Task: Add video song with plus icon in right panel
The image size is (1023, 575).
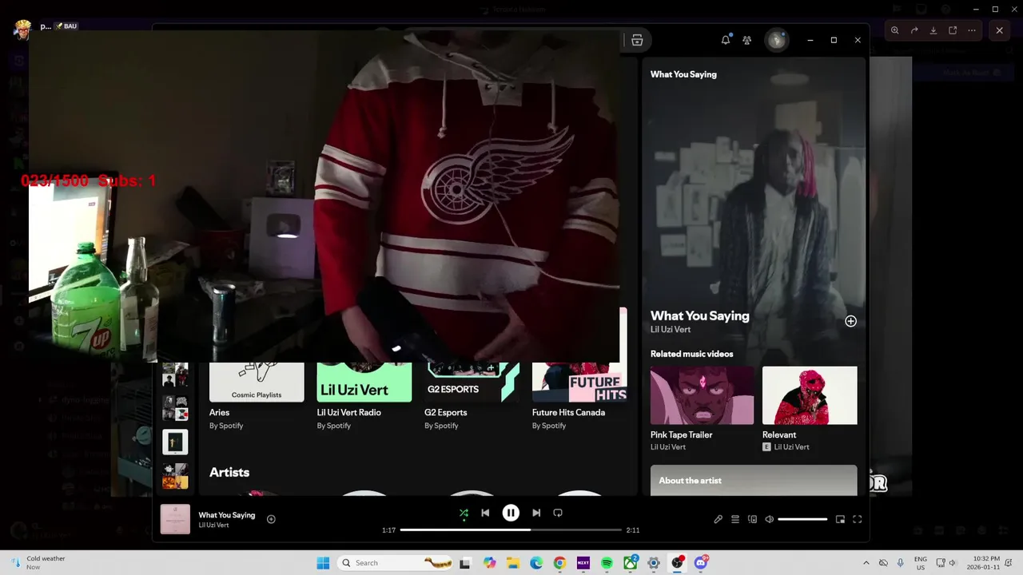Action: pos(850,321)
